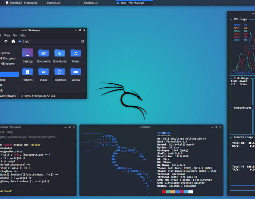Viewport: 255px width, 199px height.
Task: Minimize the root@kali terminal window
Action: pos(212,127)
